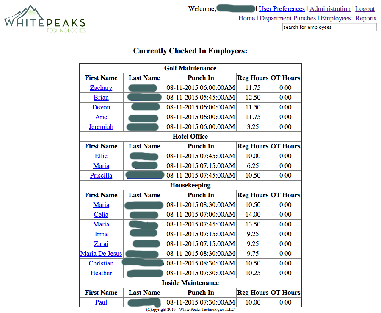Image resolution: width=381 pixels, height=313 pixels.
Task: Click the Housekeeping section header
Action: point(190,185)
